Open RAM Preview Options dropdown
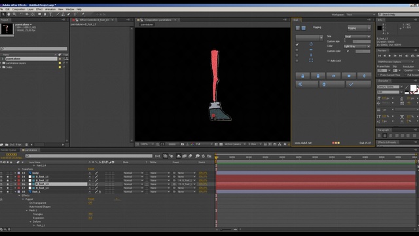419x236 pixels. point(395,62)
